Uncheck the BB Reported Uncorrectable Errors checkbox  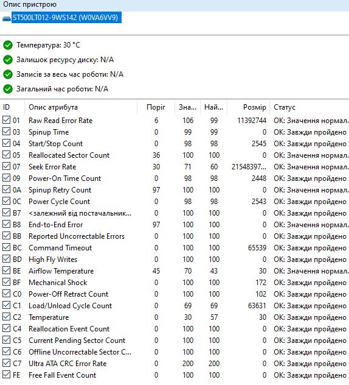pyautogui.click(x=6, y=236)
